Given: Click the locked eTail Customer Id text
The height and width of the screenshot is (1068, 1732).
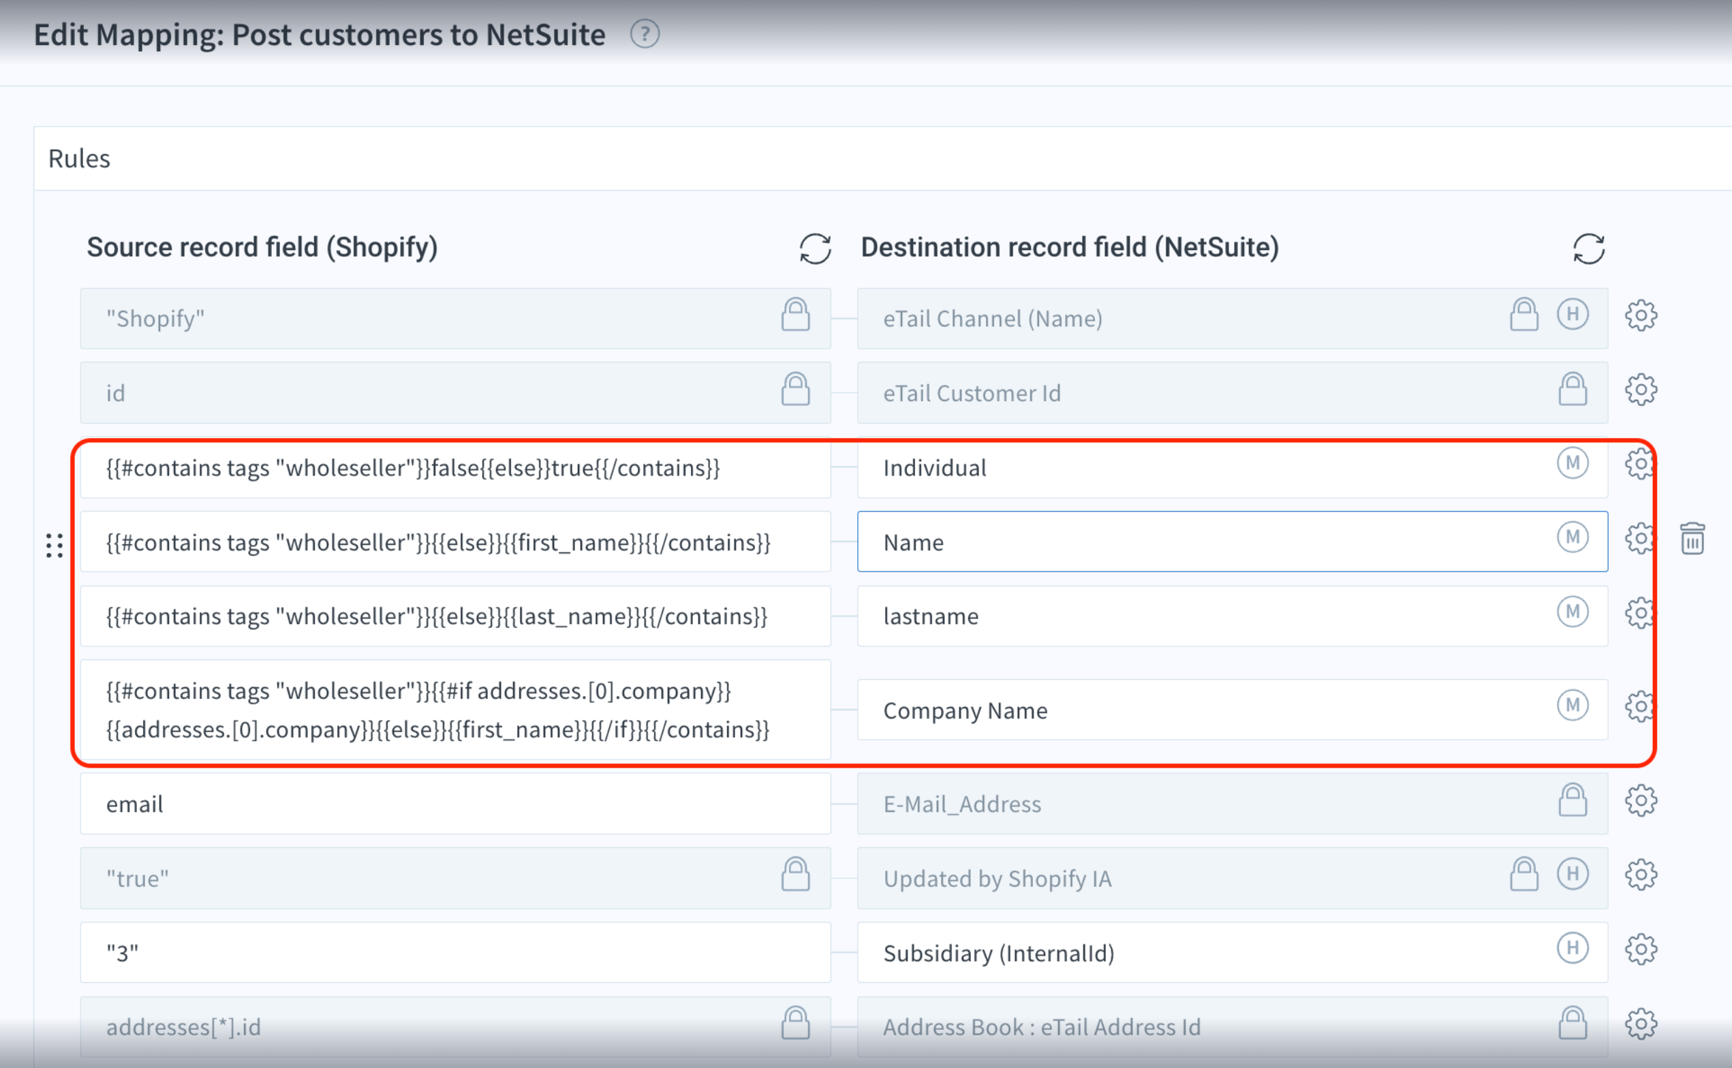Looking at the screenshot, I should [972, 394].
